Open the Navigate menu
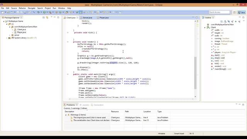 point(32,8)
